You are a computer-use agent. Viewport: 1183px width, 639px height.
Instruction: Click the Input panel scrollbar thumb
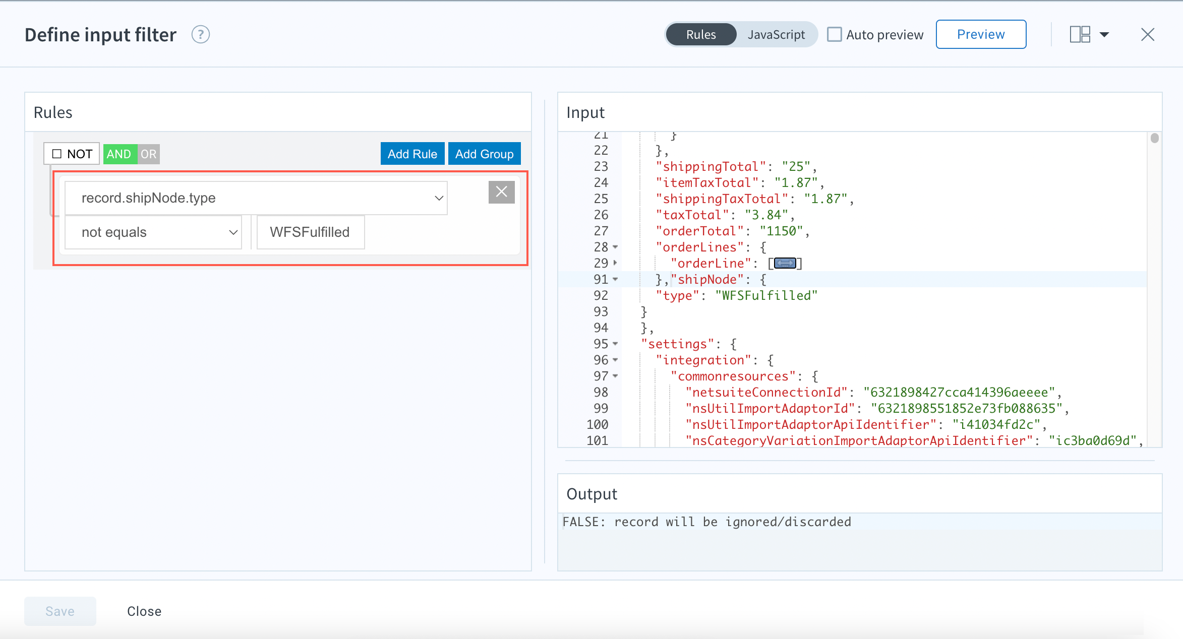pos(1154,138)
